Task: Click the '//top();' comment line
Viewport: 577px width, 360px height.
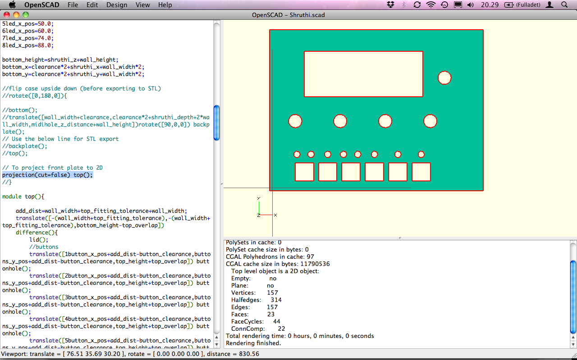Action: (15, 153)
